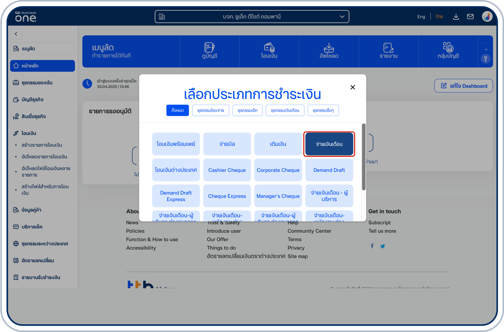The width and height of the screenshot is (504, 332).
Task: Select Cashier Cheque payment option
Action: pos(227,170)
